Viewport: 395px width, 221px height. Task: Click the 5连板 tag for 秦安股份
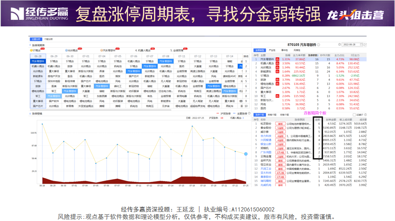(280, 128)
